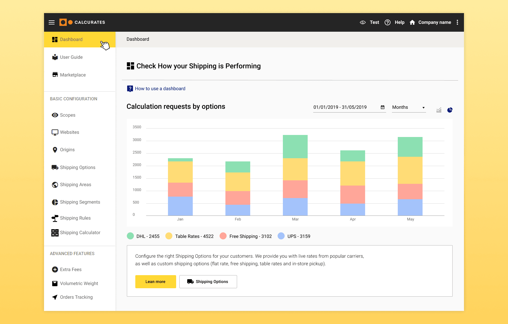Click the Help question mark icon
The height and width of the screenshot is (324, 508).
click(x=388, y=22)
